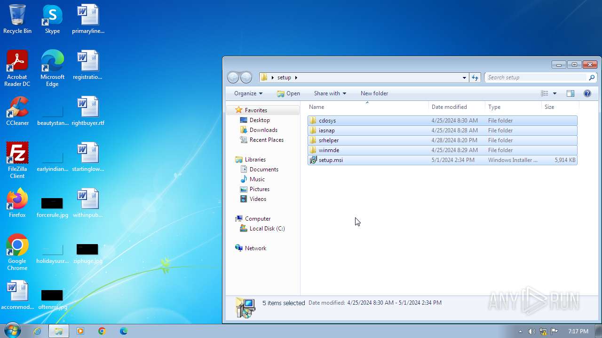Select rightbuyer.rtf on the desktop
The width and height of the screenshot is (602, 338).
[x=88, y=111]
